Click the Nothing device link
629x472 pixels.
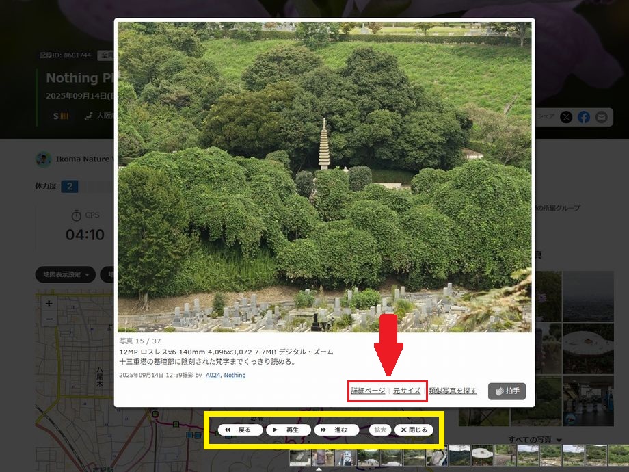tap(235, 375)
